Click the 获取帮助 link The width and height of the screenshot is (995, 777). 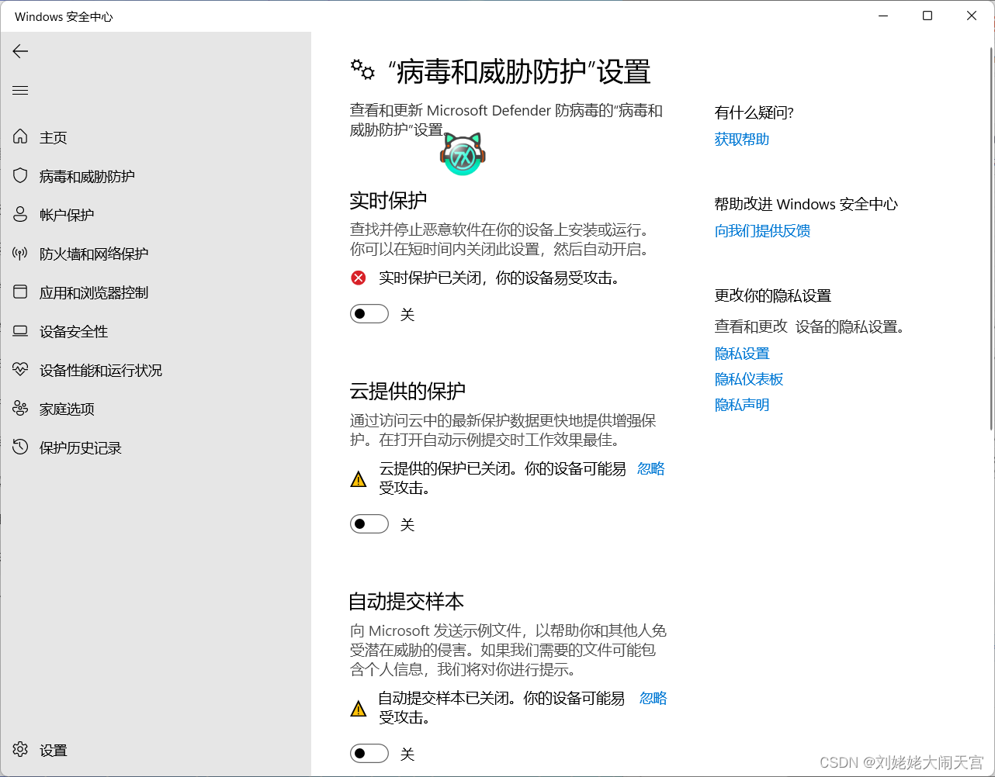click(x=742, y=140)
